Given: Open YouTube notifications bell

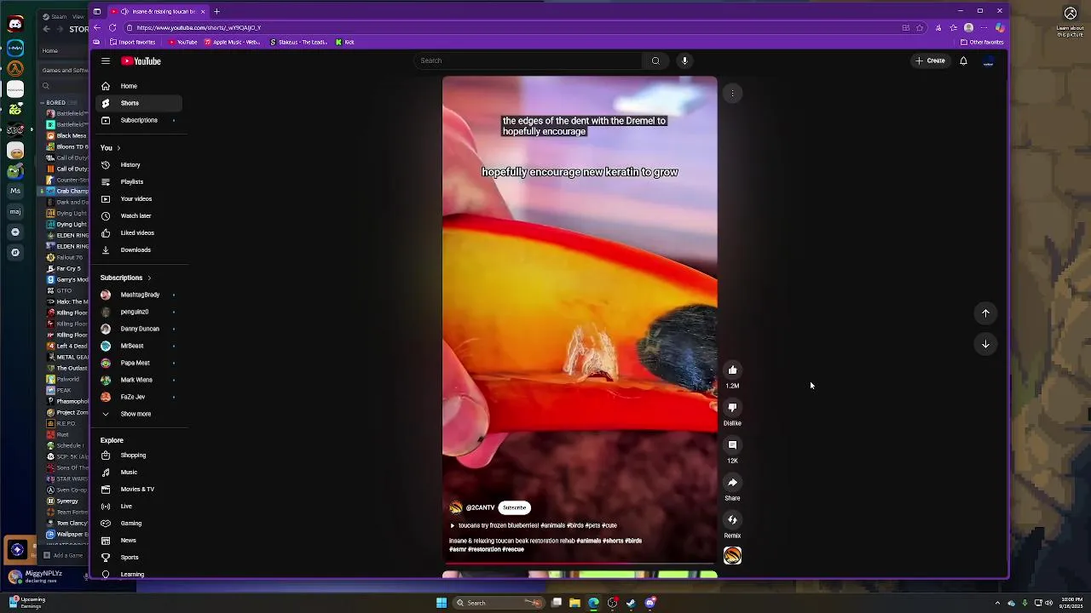Looking at the screenshot, I should click(x=963, y=60).
